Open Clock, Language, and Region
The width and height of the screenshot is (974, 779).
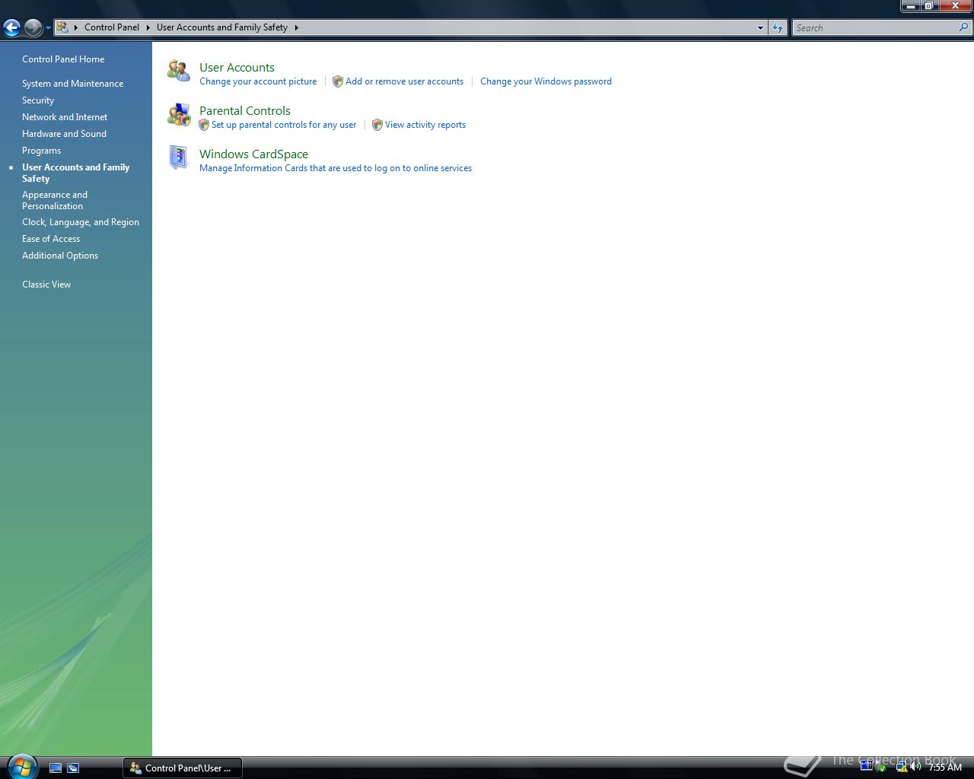(81, 222)
